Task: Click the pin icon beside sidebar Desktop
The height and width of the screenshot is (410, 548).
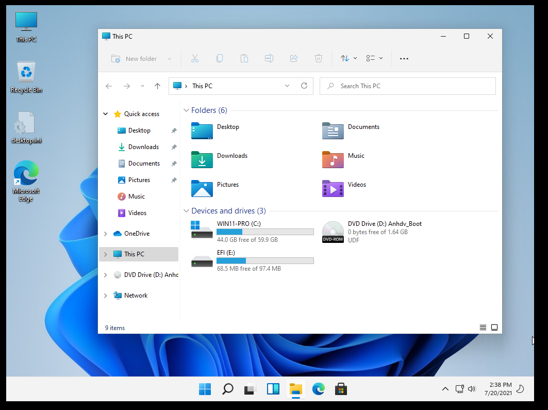Action: pos(174,130)
